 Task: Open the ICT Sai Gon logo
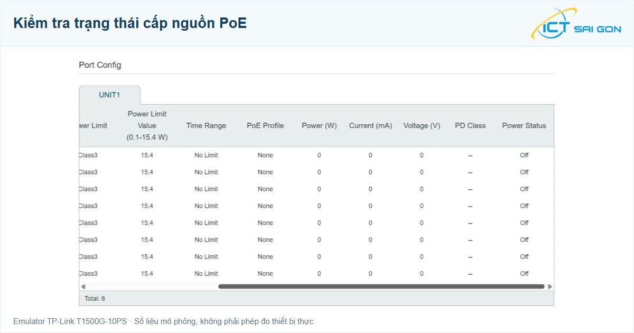576,23
